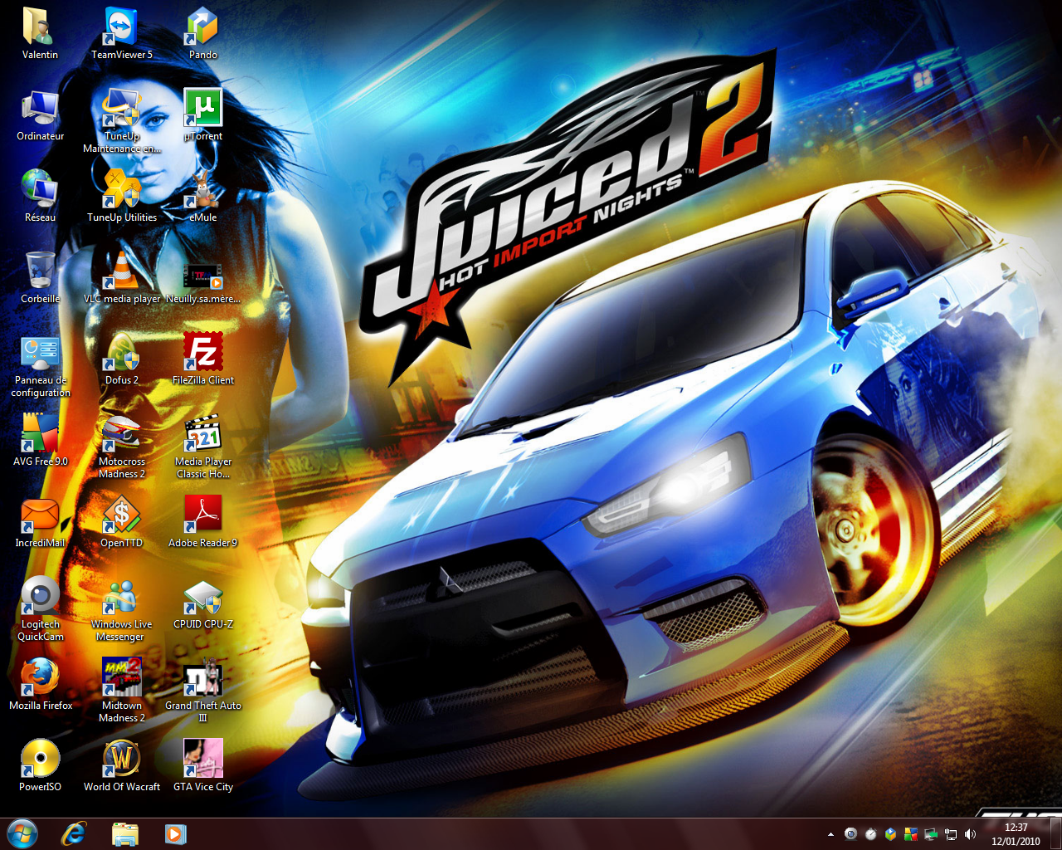Open the Valentin user folder icon
This screenshot has width=1062, height=850.
click(40, 33)
